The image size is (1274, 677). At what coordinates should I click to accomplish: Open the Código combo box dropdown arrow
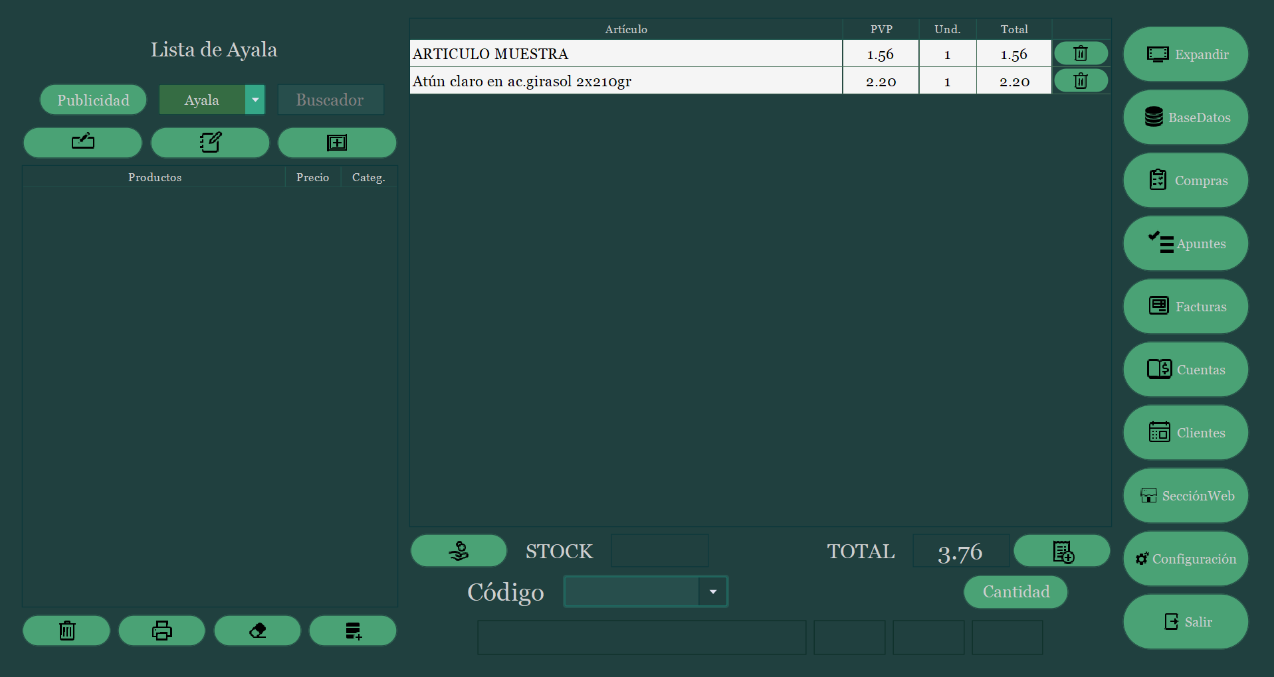[712, 591]
